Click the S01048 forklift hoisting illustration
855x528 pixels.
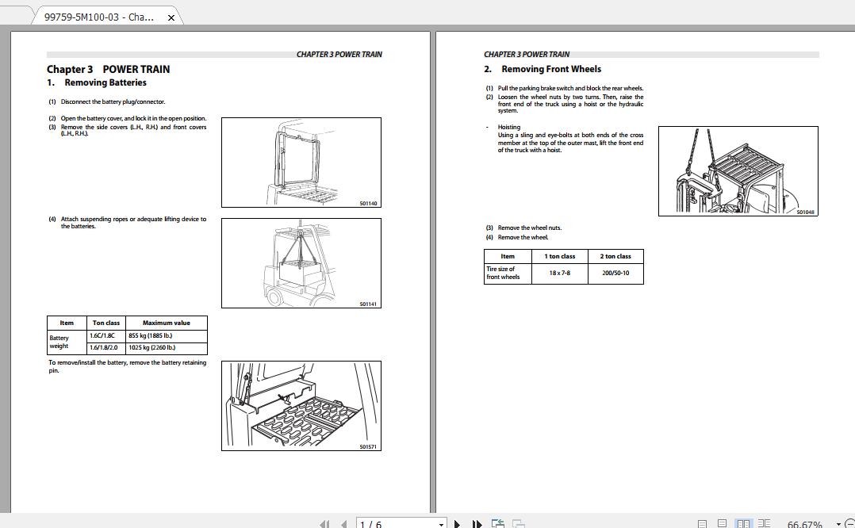tap(737, 170)
